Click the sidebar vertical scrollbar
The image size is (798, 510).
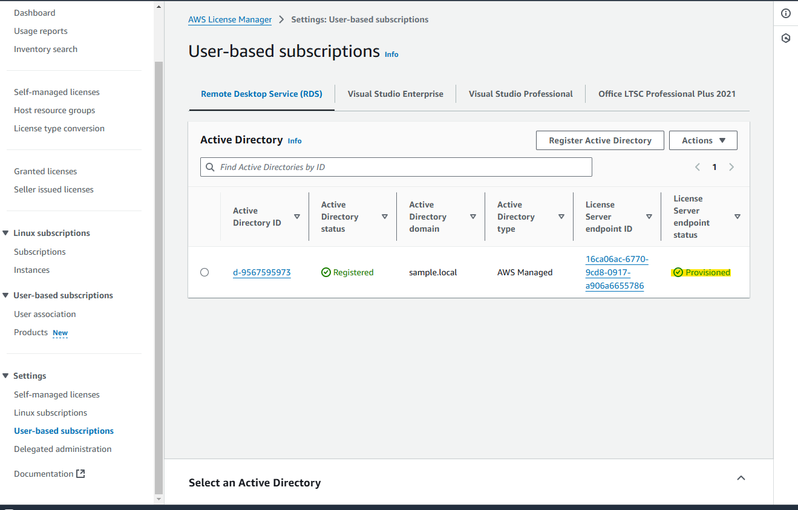[159, 278]
